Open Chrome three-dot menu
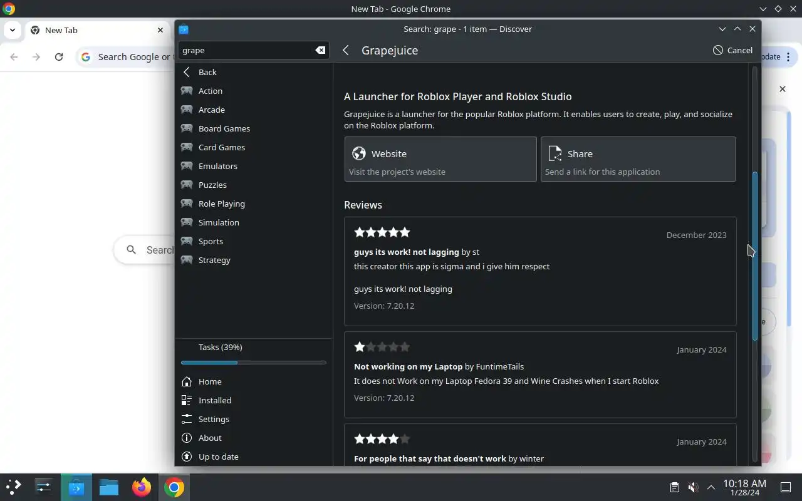This screenshot has height=501, width=802. coord(788,57)
